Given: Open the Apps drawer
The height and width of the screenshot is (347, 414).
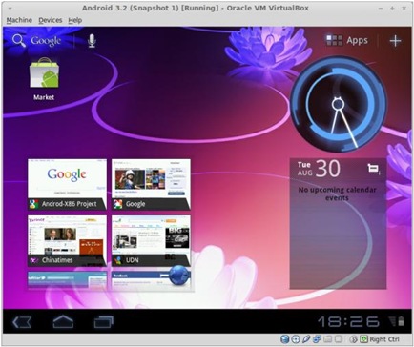Looking at the screenshot, I should point(347,40).
